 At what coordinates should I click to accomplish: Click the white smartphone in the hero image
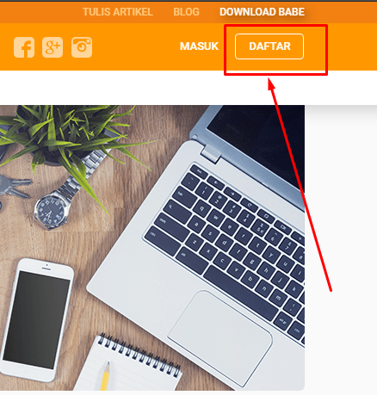pyautogui.click(x=37, y=320)
